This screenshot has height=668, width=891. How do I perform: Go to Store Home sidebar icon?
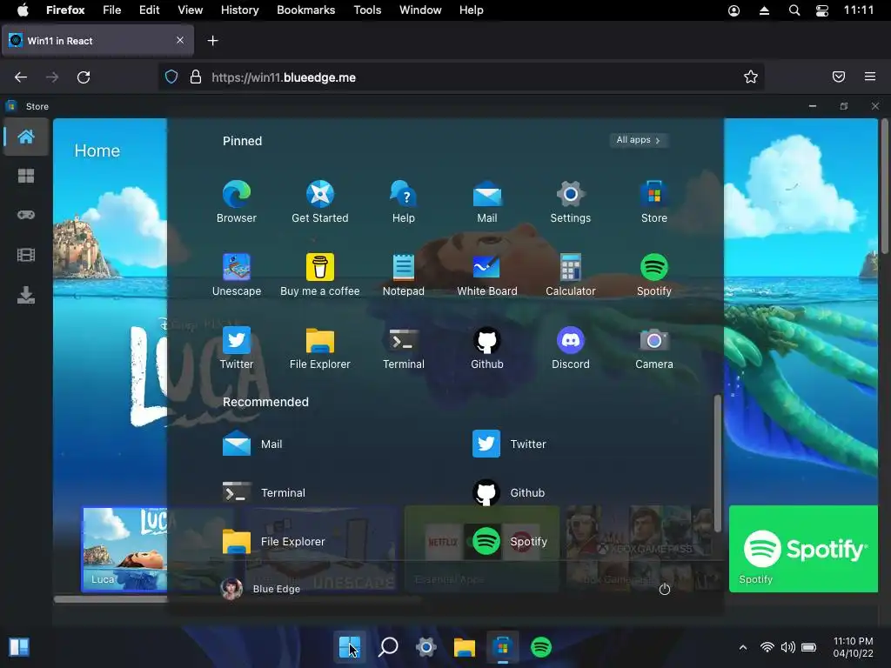point(25,137)
